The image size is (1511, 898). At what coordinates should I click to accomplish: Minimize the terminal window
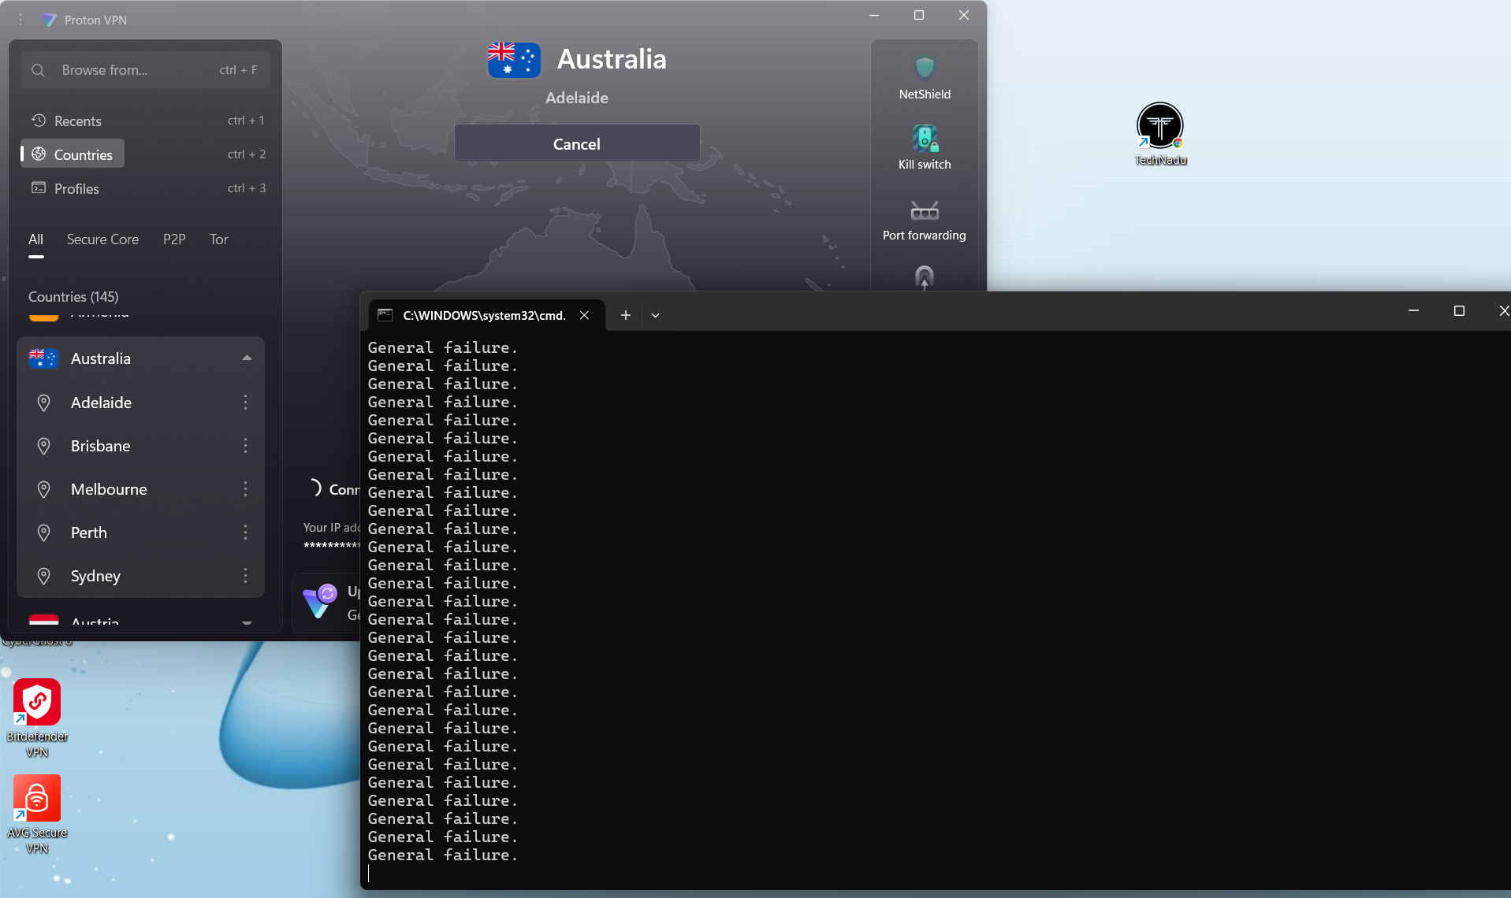point(1413,311)
